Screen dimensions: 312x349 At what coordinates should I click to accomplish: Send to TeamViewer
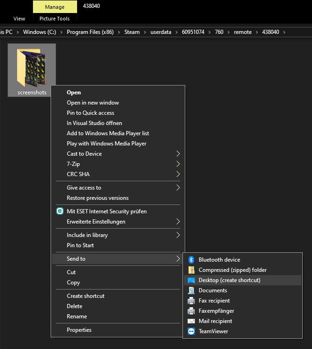point(243,331)
